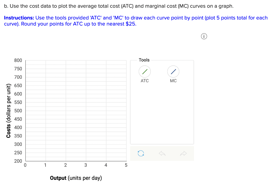Click the blue MC line icon circle
Image resolution: width=279 pixels, height=184 pixels.
coord(173,71)
